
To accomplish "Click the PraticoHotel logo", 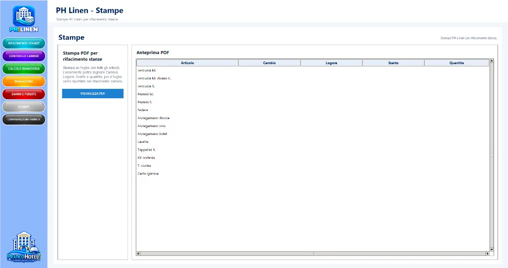I will 24,247.
